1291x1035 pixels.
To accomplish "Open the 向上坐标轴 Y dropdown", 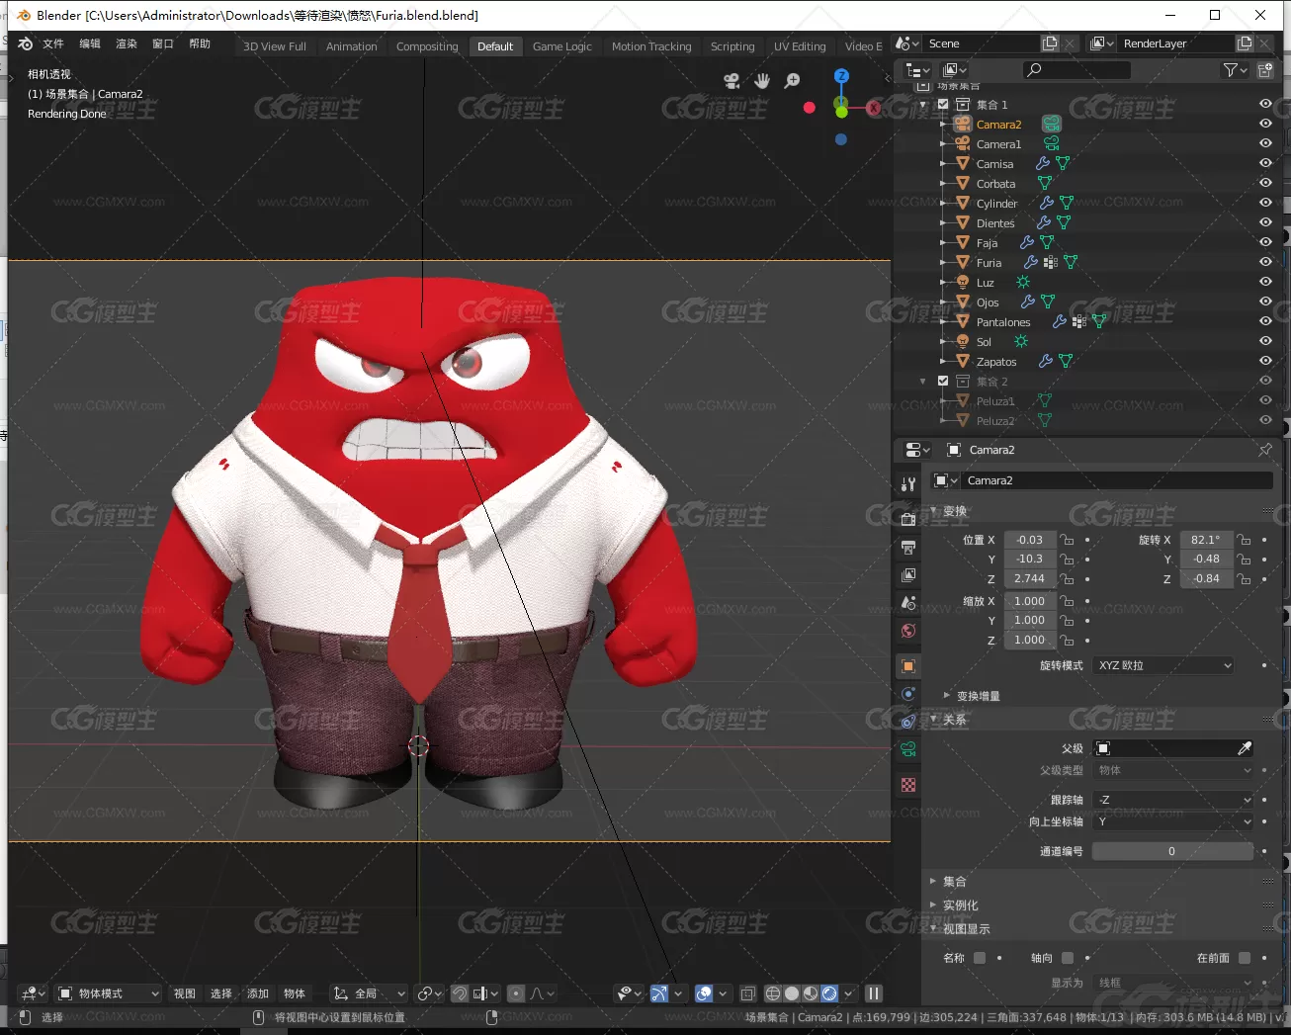I will click(x=1173, y=821).
